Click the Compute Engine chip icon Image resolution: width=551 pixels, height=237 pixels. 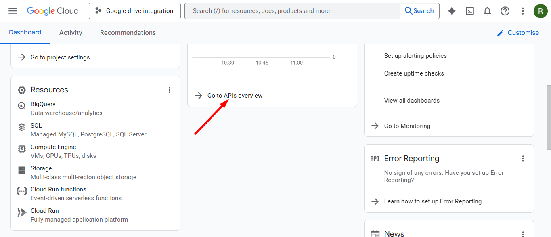(x=22, y=149)
